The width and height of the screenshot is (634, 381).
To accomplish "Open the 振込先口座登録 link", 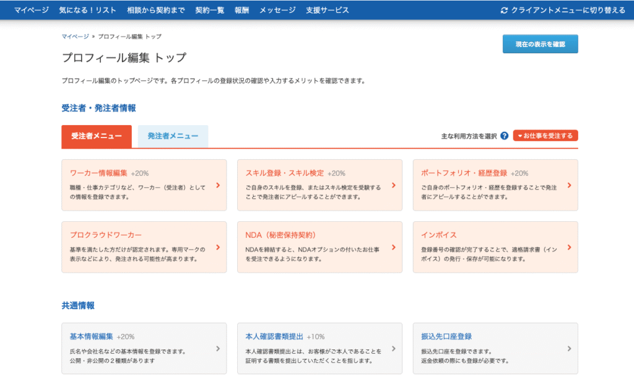I will pos(446,336).
